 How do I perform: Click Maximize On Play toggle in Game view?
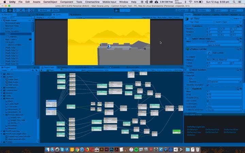pyautogui.click(x=149, y=17)
